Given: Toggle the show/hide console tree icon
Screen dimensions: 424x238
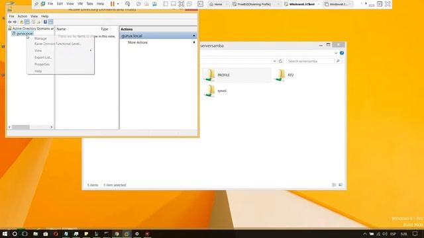Looking at the screenshot, I should pyautogui.click(x=27, y=22).
